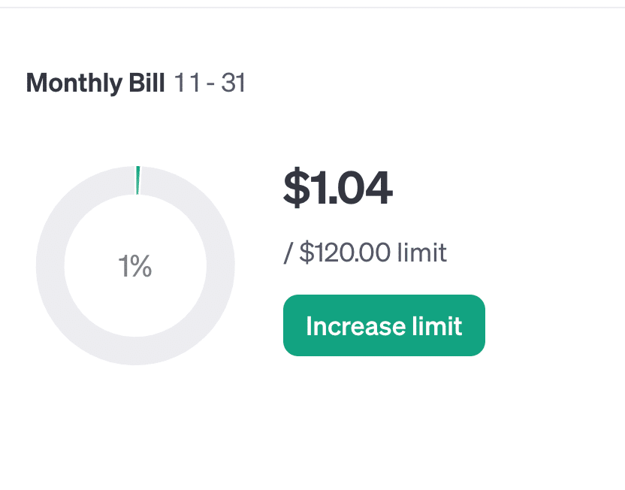This screenshot has width=625, height=490.
Task: Click the horizontal divider line above the bill
Action: (x=312, y=8)
